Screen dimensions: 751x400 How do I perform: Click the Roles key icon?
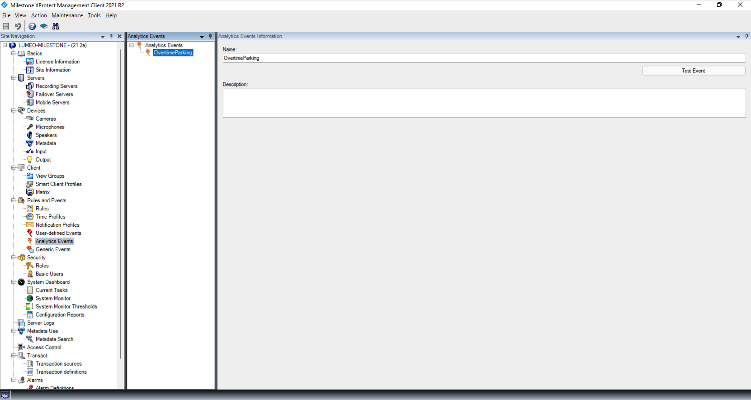point(30,266)
